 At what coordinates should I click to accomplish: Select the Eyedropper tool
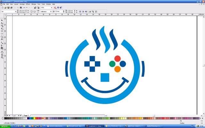(2, 52)
